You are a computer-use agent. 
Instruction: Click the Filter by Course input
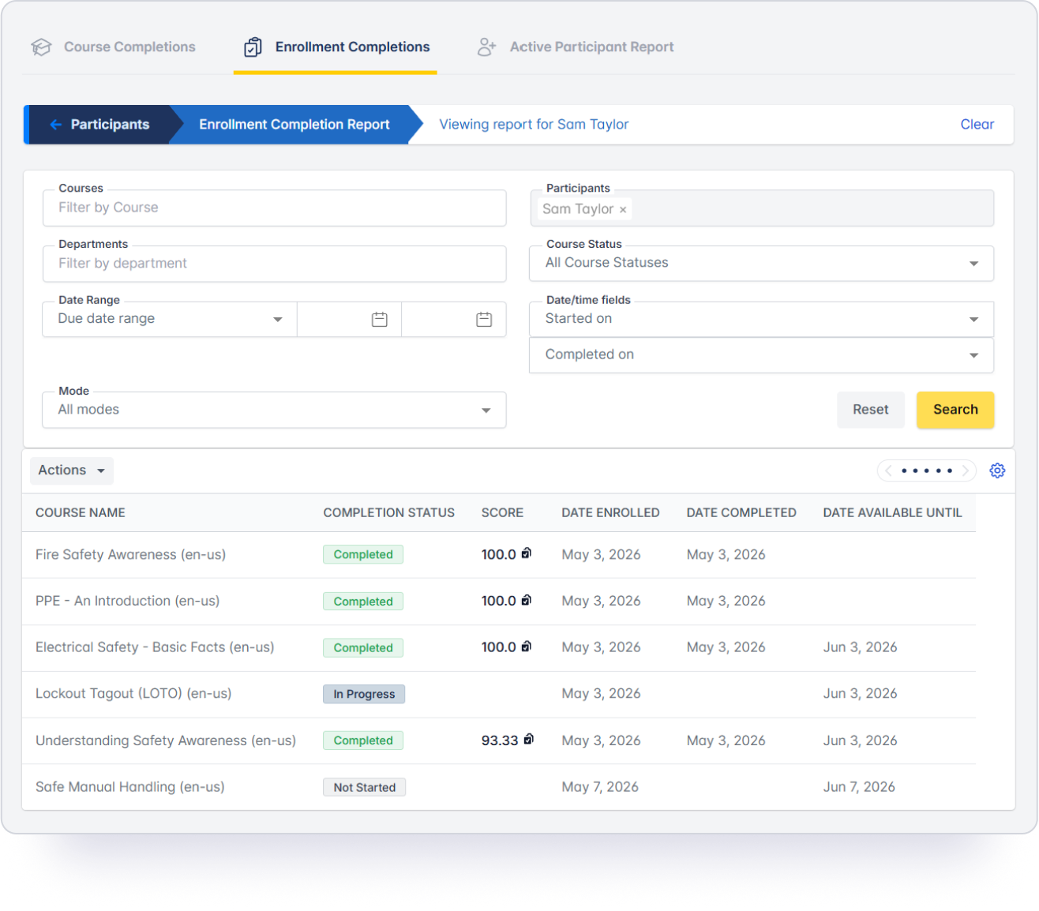274,208
